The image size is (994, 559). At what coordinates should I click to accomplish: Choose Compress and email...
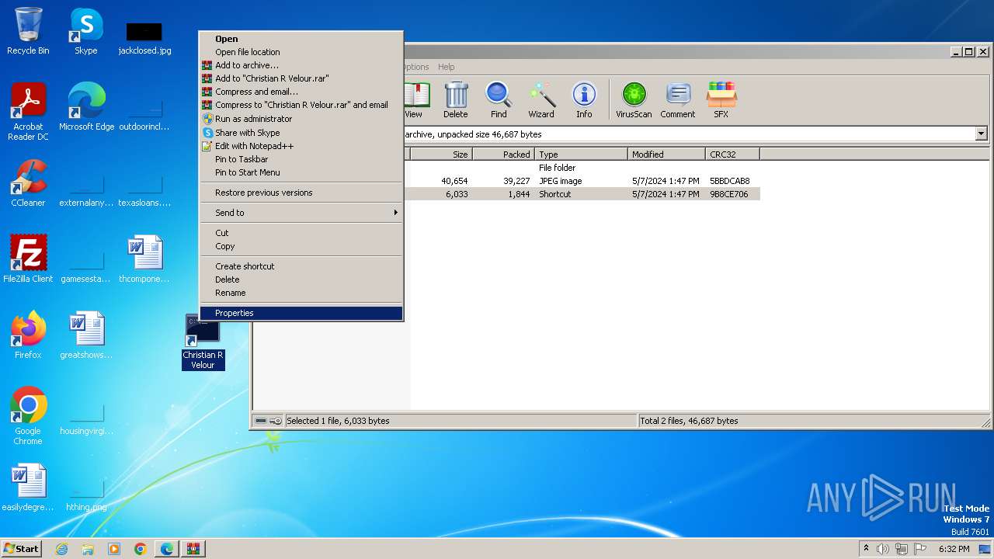301,92
